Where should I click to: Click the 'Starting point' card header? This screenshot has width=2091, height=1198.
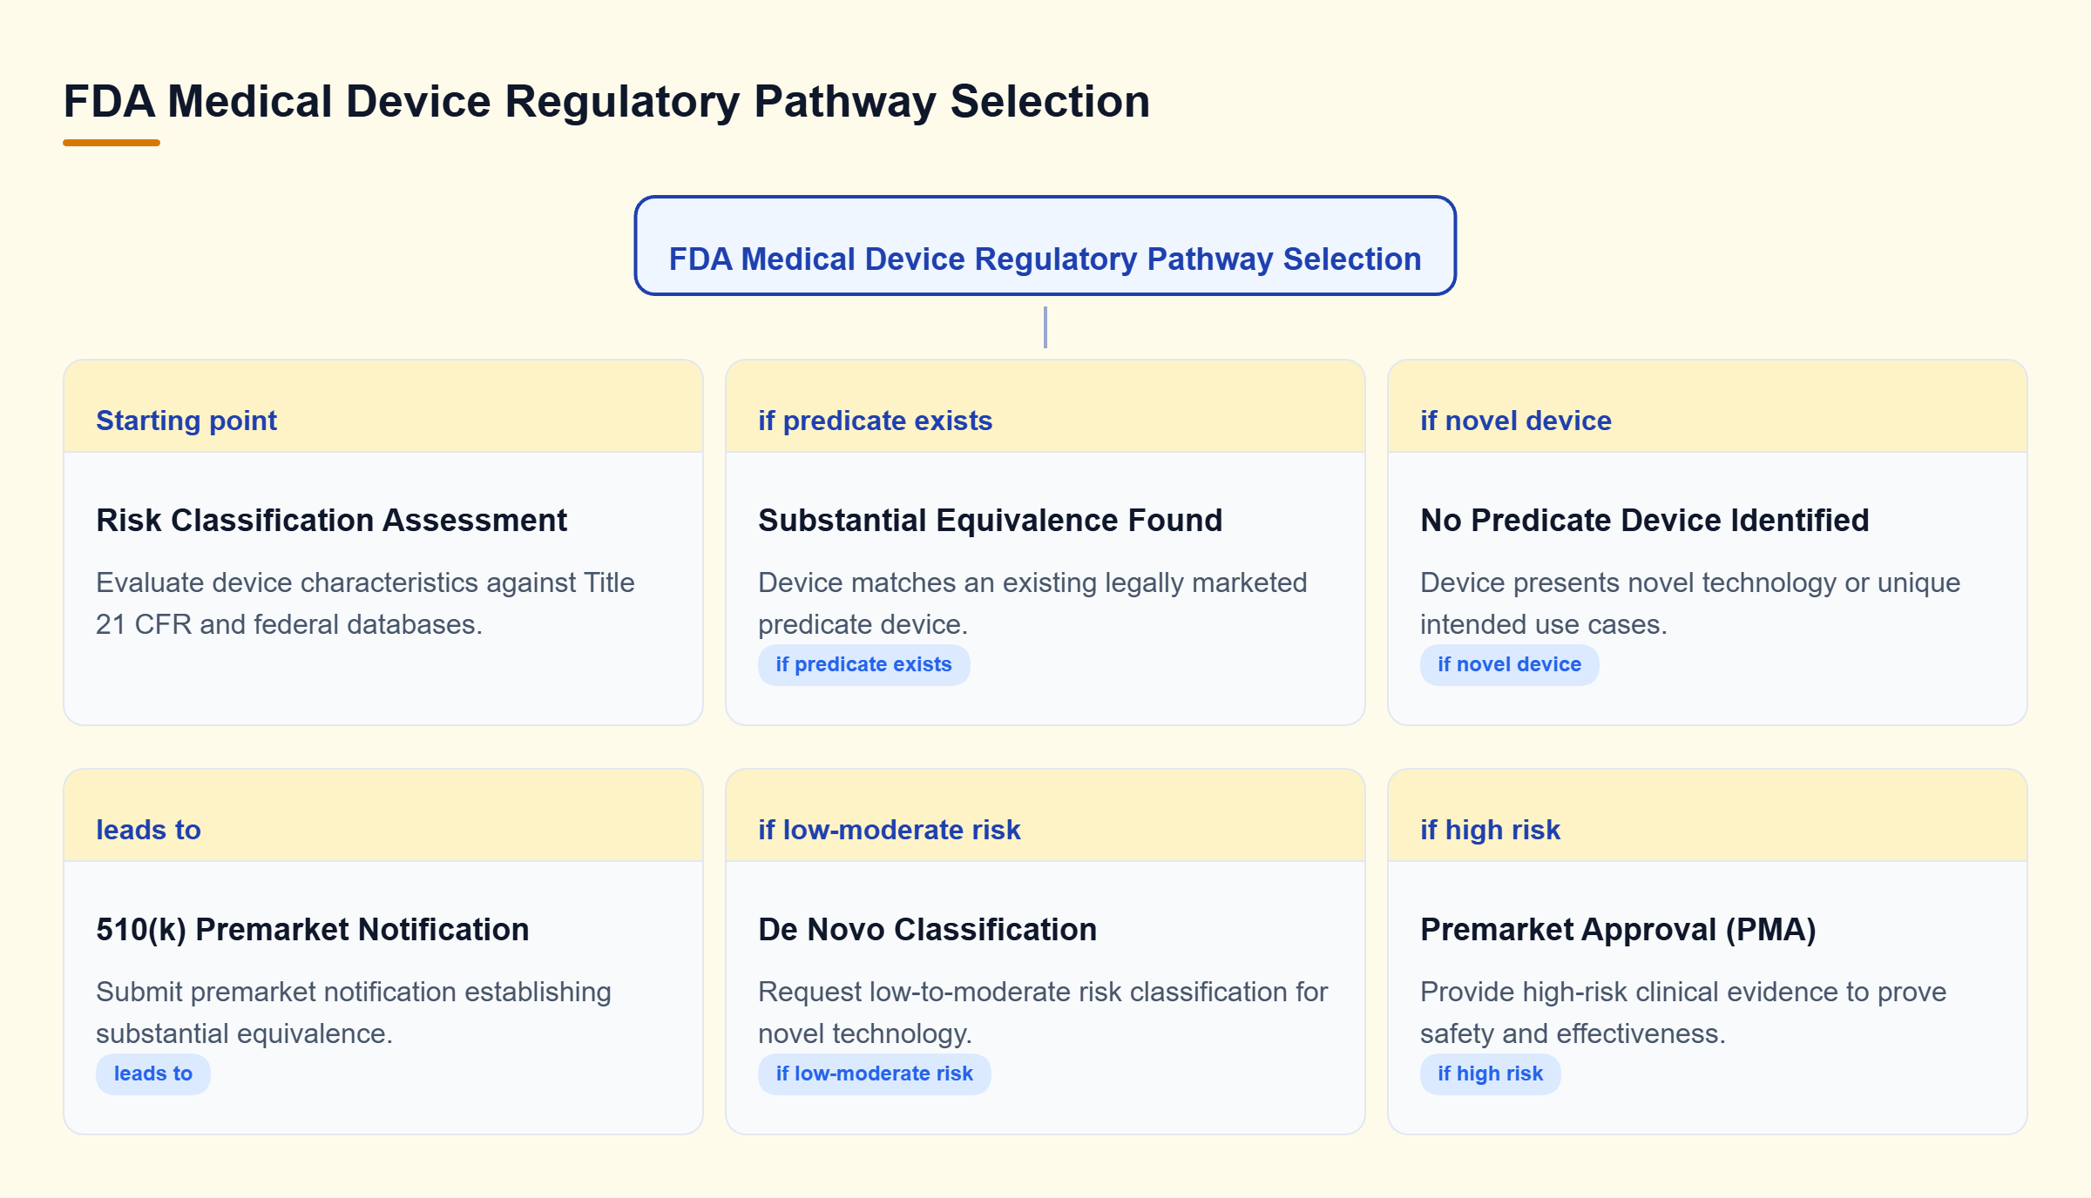tap(383, 407)
